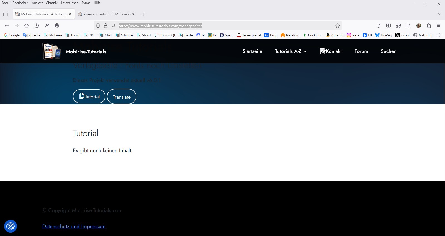Open the Lesezeichen menu

(70, 3)
